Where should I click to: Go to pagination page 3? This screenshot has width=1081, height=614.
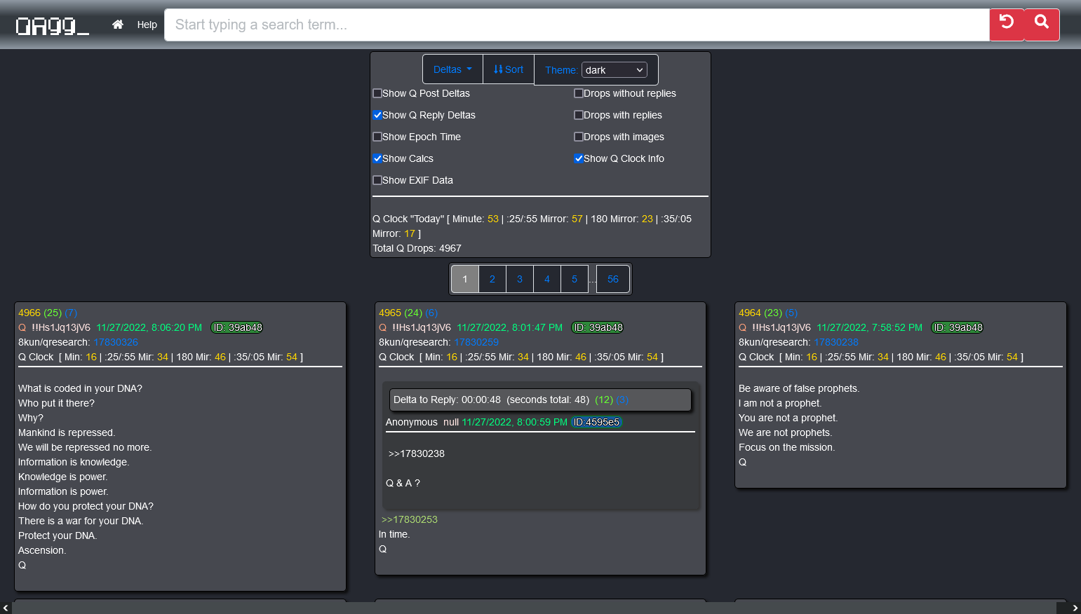pos(520,279)
